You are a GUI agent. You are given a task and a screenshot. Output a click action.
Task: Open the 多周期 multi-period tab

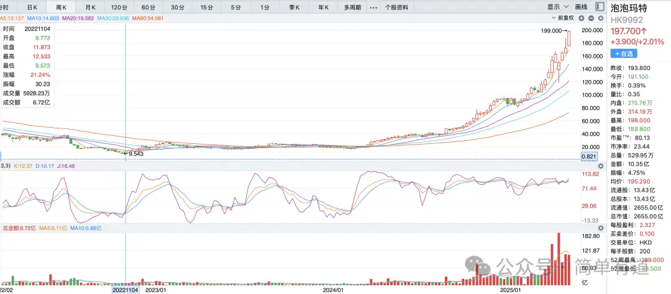[352, 7]
